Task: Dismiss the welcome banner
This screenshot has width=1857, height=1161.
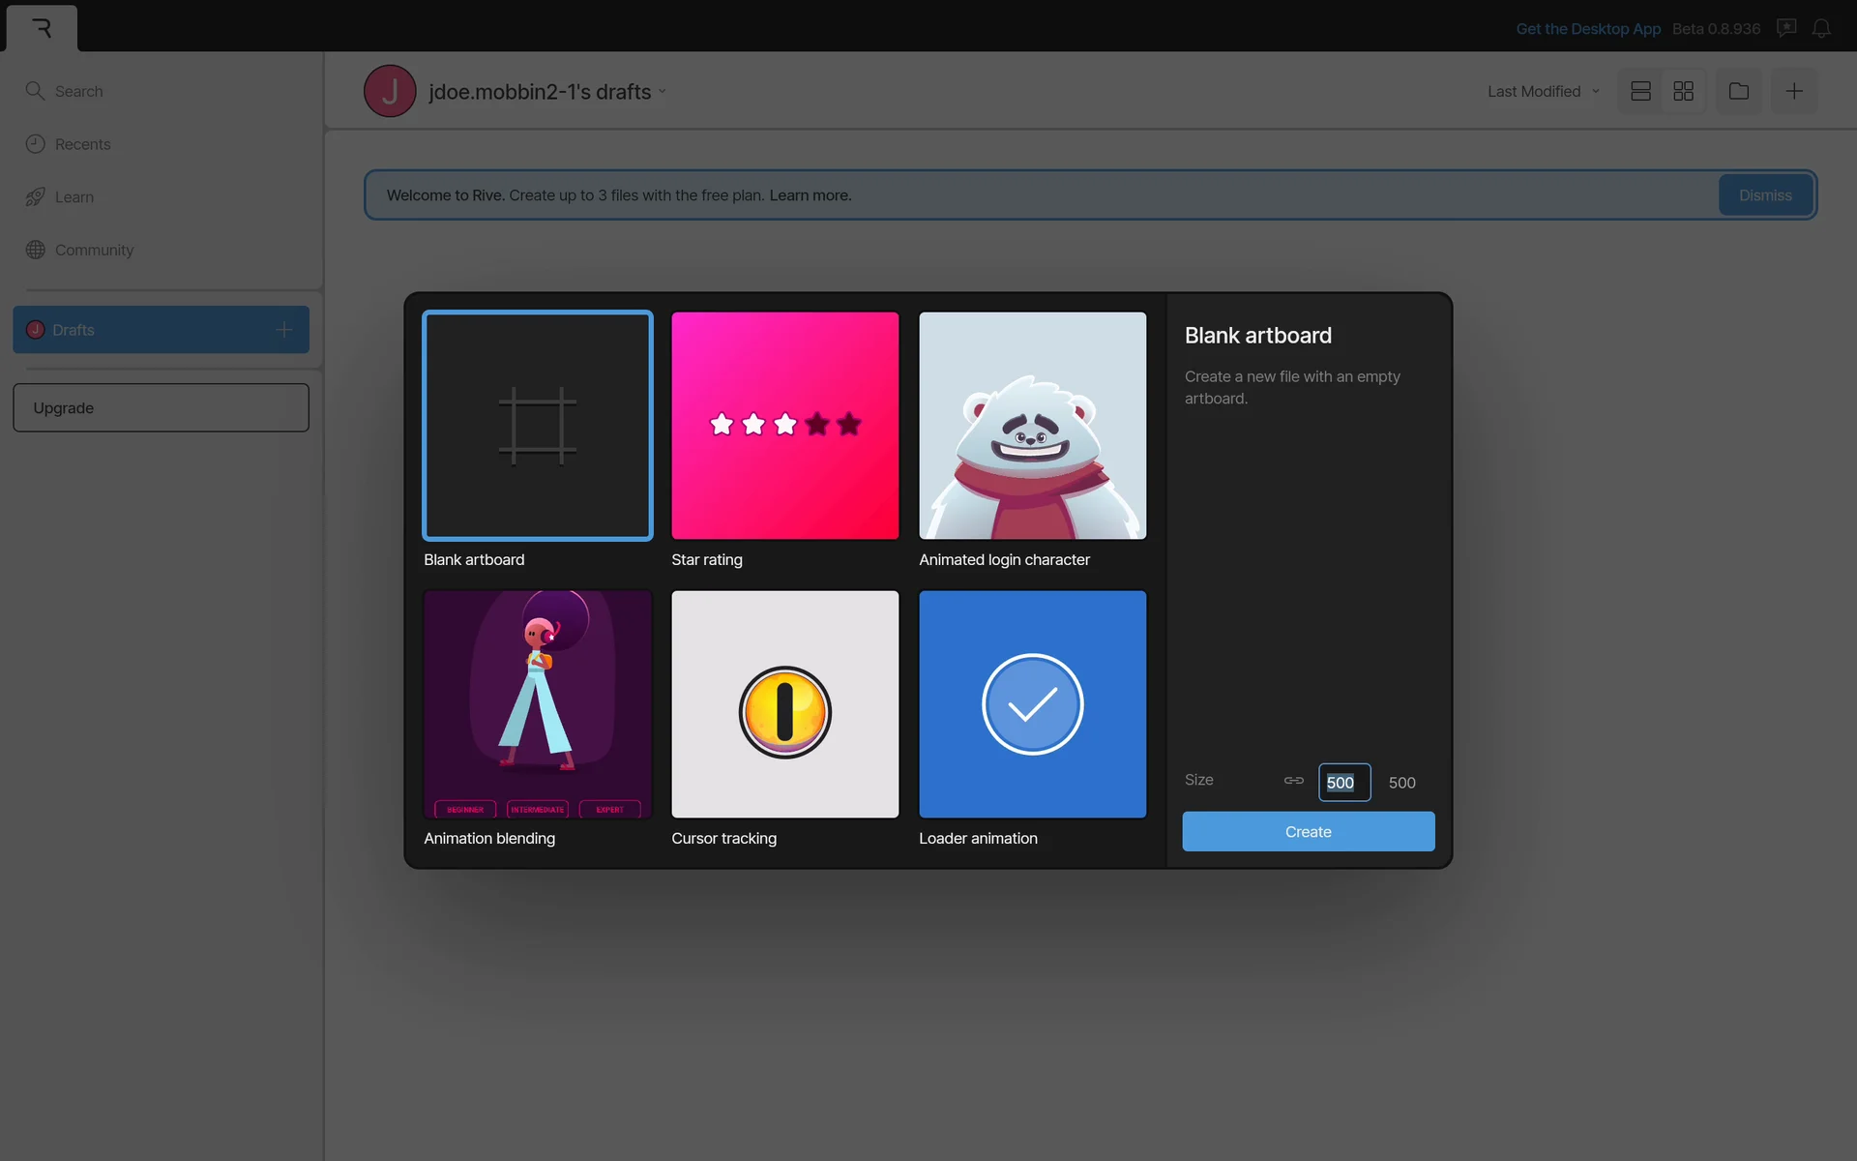Action: 1764,195
